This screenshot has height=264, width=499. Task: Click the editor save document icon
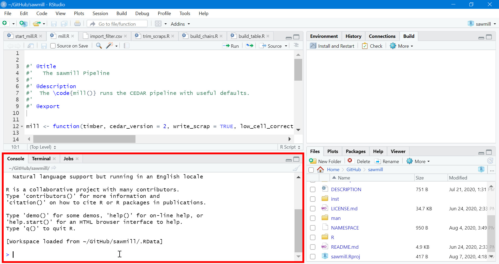point(44,46)
